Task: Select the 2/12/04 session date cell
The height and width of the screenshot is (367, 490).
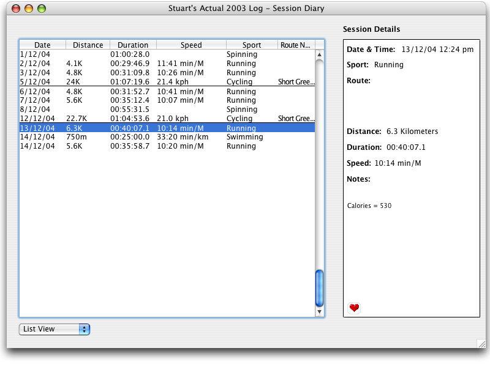Action: 35,64
